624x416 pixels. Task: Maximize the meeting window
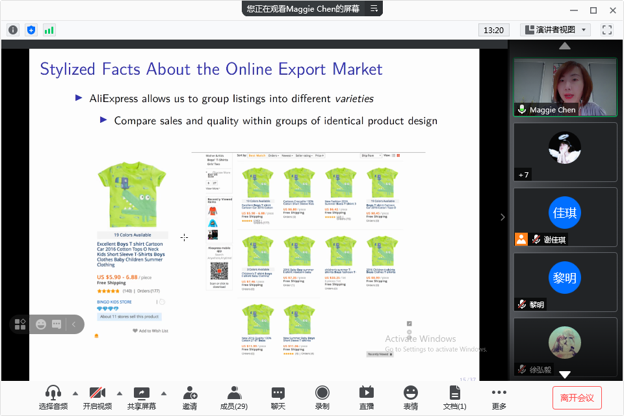[x=593, y=10]
